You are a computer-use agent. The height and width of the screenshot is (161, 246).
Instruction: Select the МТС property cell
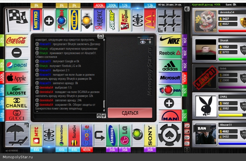[36, 136]
